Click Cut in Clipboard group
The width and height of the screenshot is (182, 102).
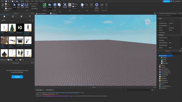click(x=7, y=6)
